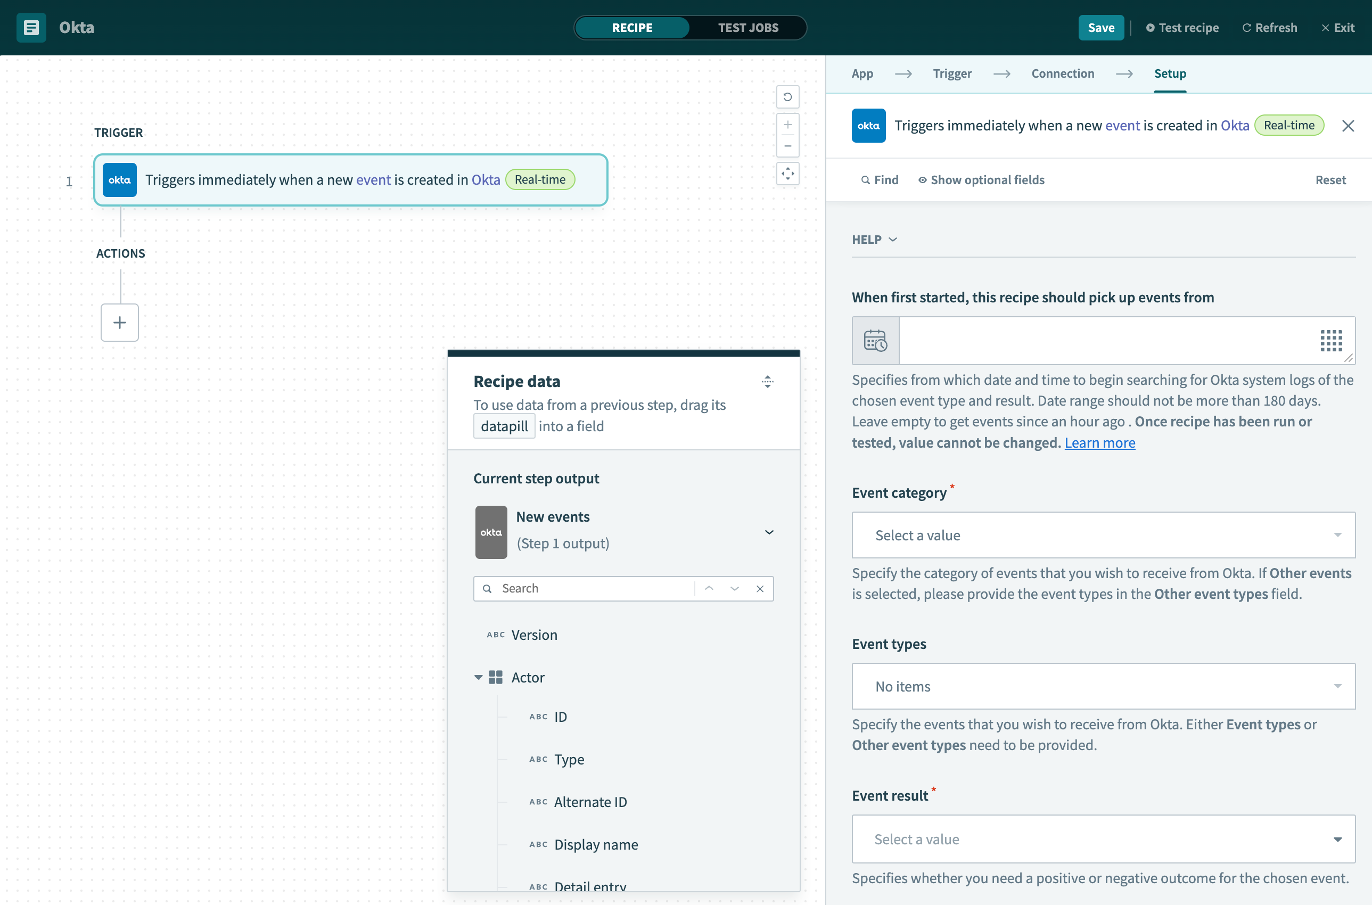Click the close icon on Setup panel header

[1349, 125]
